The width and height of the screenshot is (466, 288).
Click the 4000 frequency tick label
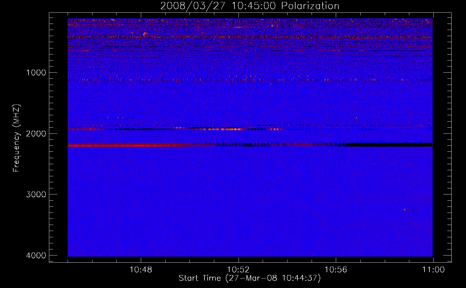point(36,255)
